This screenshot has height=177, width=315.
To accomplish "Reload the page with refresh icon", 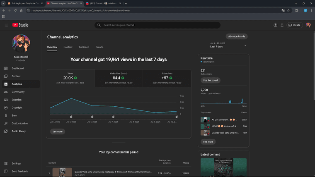I will coord(15,10).
